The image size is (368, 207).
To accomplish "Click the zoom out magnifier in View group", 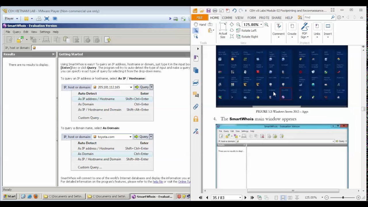I will [238, 25].
